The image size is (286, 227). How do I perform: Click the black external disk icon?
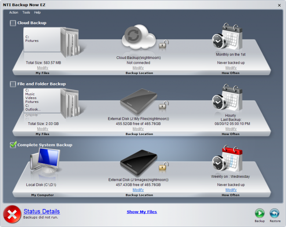point(139,162)
